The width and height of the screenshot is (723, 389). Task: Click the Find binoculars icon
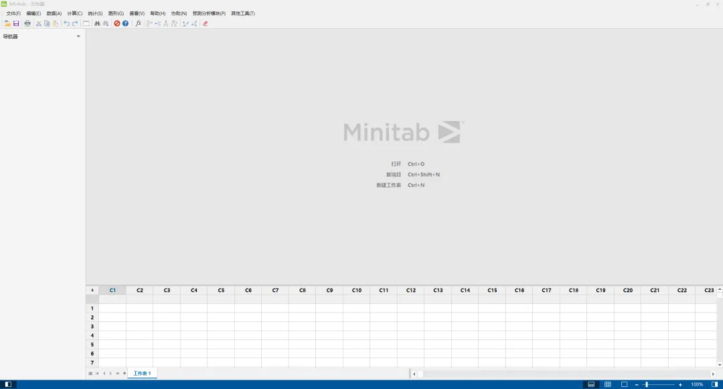point(97,23)
